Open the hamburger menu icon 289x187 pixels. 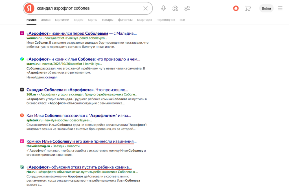280,8
